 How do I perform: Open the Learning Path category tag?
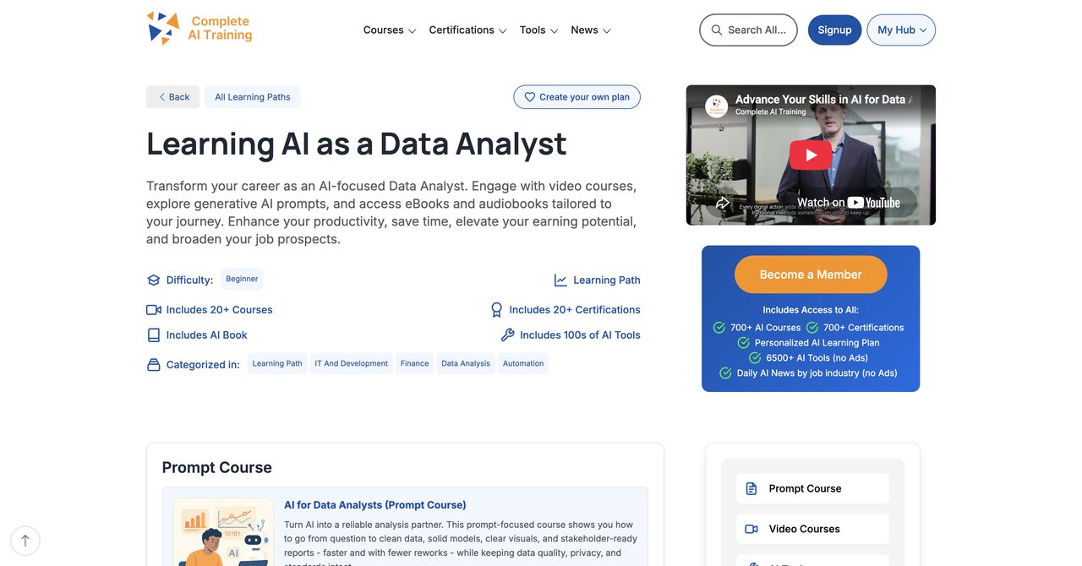(277, 363)
